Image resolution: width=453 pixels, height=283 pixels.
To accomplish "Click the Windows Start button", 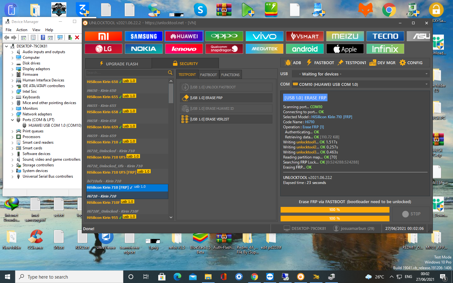I will coord(8,277).
